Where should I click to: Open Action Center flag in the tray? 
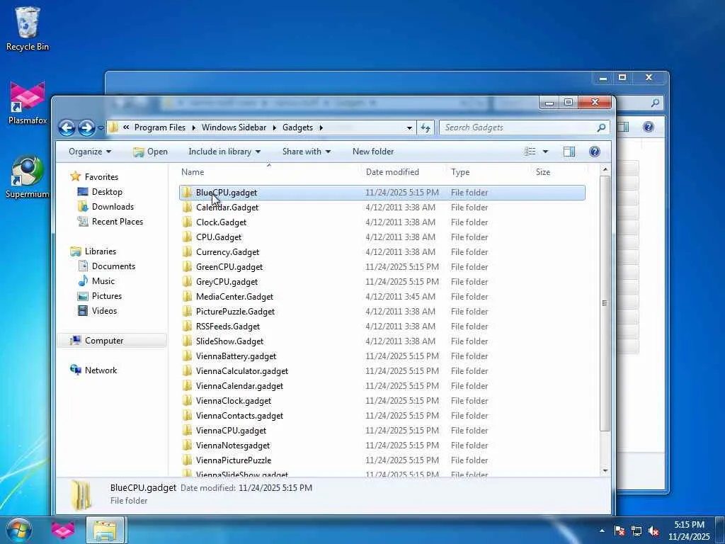click(x=620, y=531)
